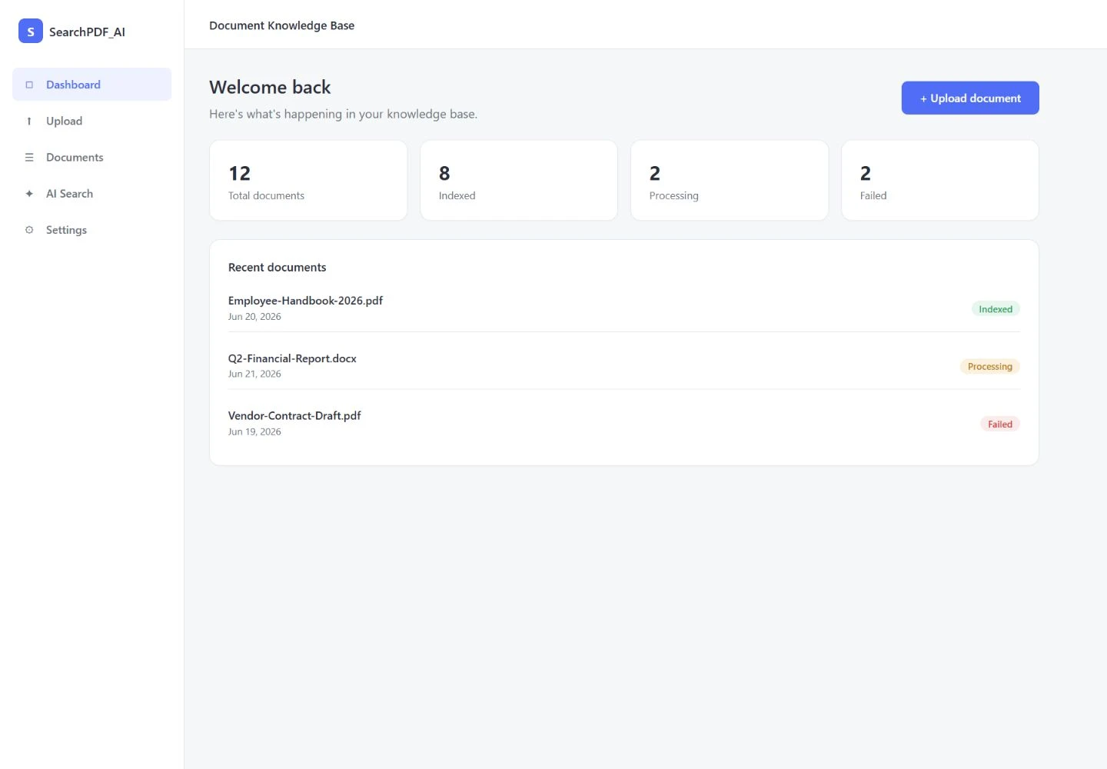Open Vendor-Contract-Draft.pdf
The image size is (1107, 769).
[294, 416]
